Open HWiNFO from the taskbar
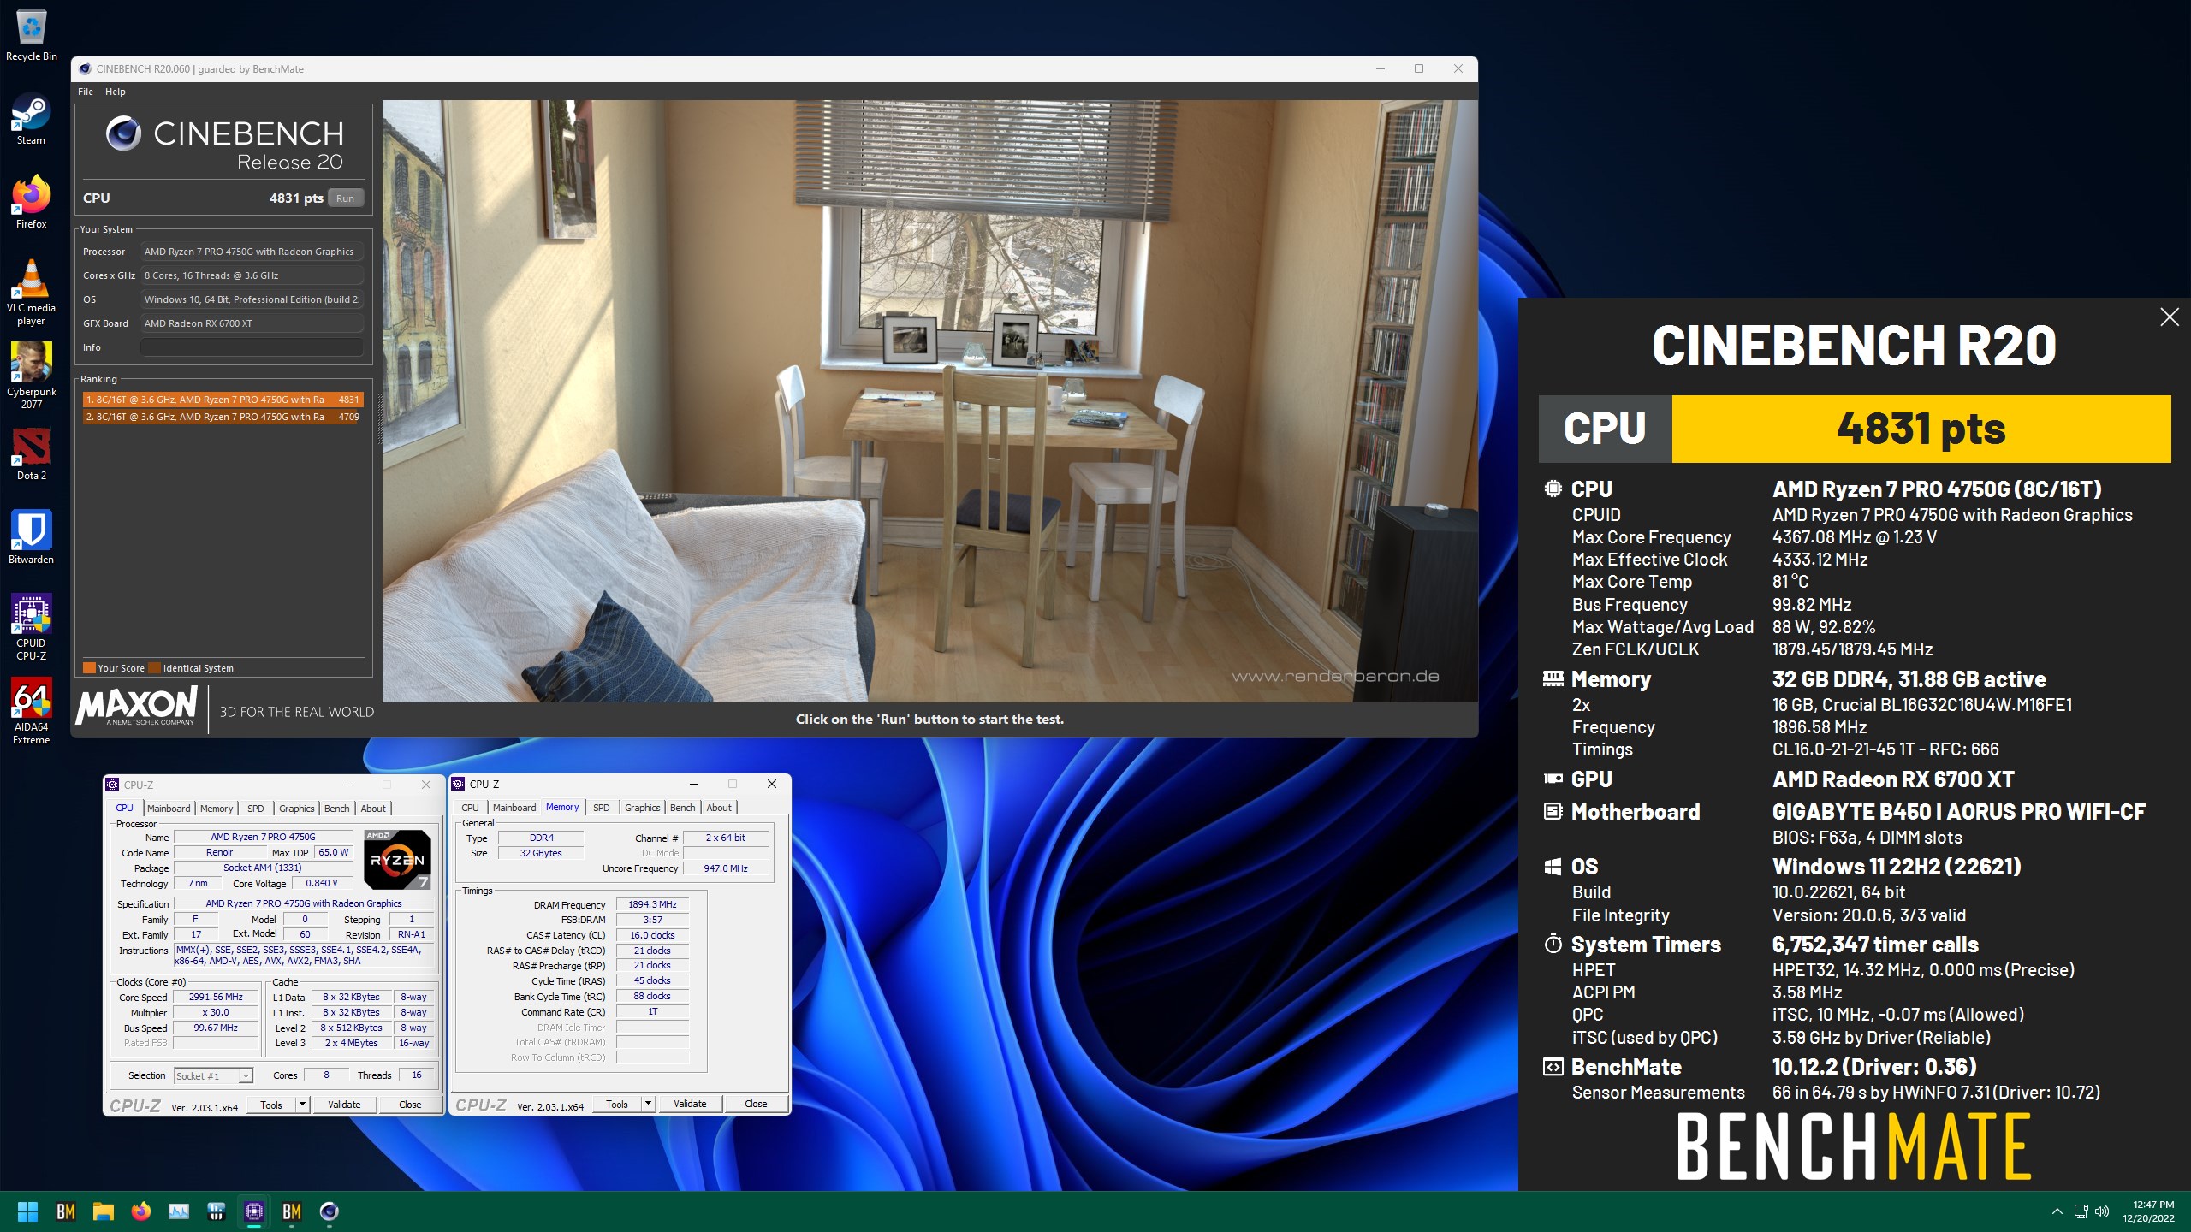2191x1232 pixels. coord(217,1211)
